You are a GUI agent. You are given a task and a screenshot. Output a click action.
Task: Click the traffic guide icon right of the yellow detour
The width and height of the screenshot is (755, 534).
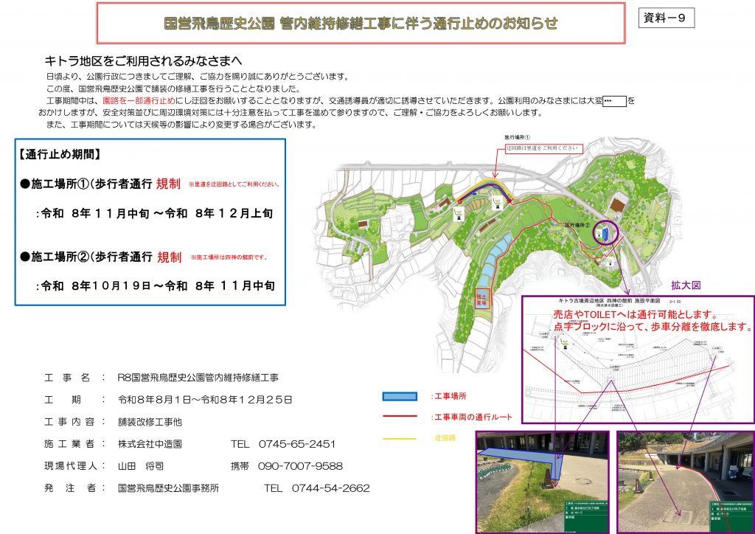coord(498,203)
